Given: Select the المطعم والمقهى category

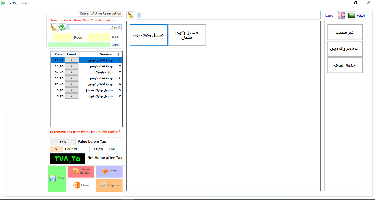Looking at the screenshot, I should click(x=345, y=49).
